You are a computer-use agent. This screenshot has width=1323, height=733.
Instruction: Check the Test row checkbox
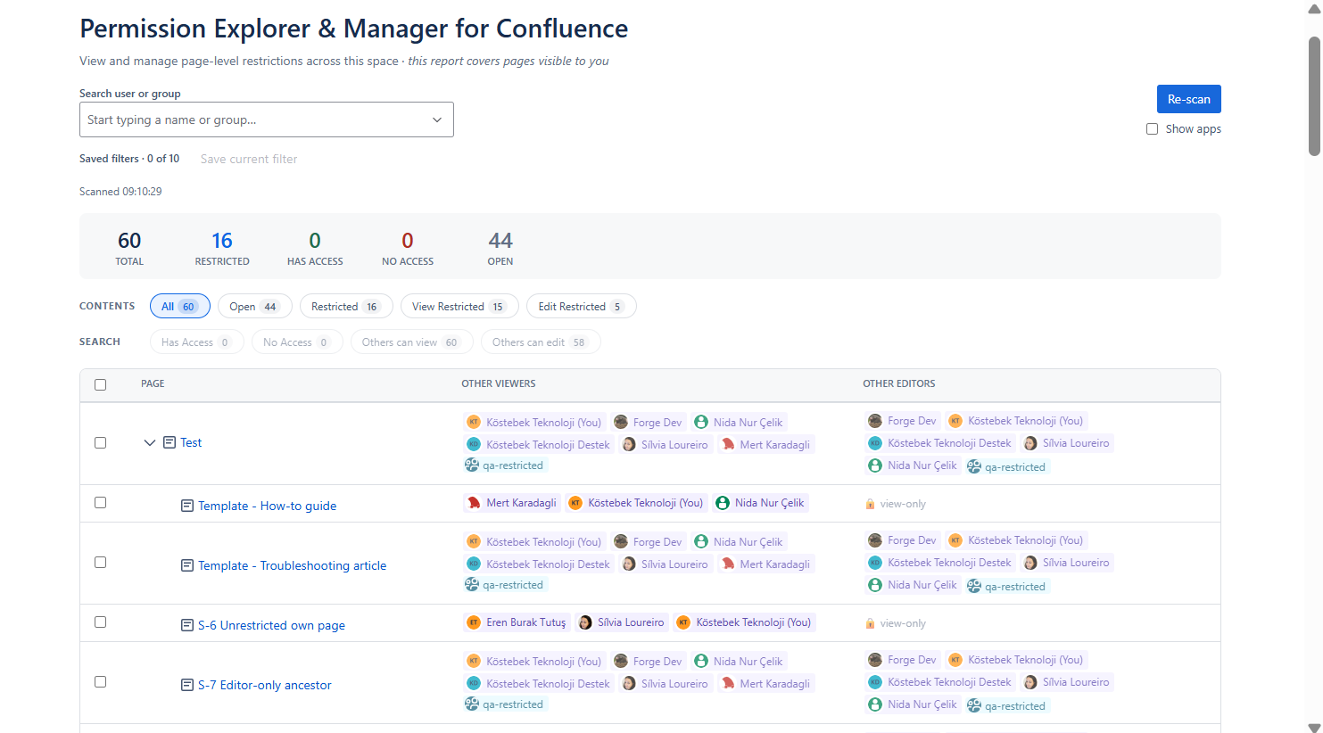[x=100, y=442]
